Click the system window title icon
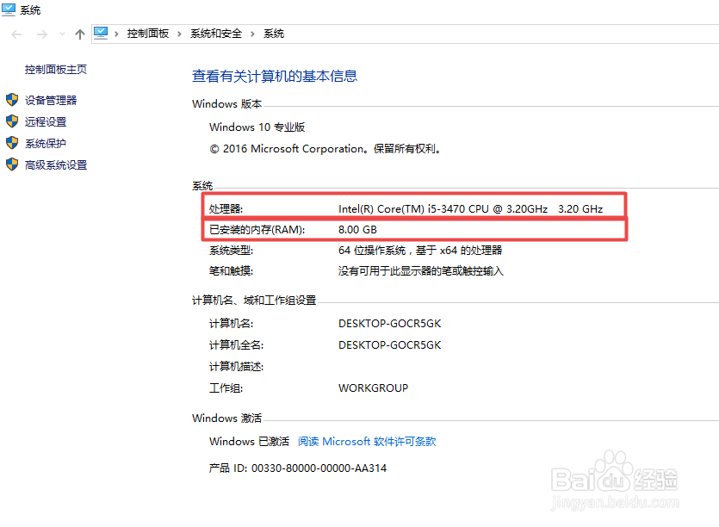The height and width of the screenshot is (527, 719). pos(9,9)
